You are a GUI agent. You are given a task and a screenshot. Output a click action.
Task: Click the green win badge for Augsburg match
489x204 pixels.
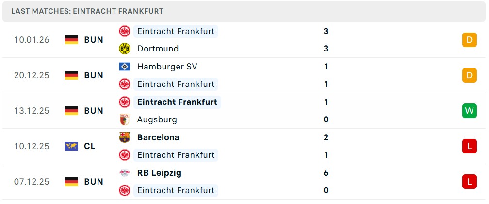(470, 111)
